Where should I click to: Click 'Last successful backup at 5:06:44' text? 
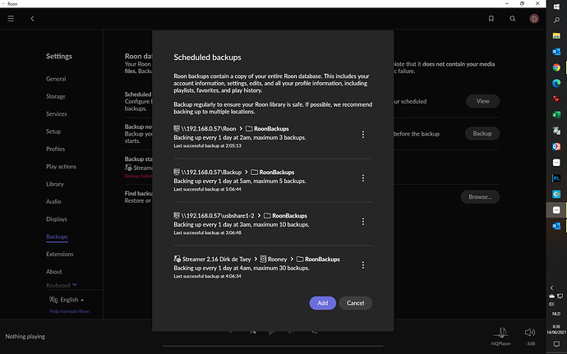click(x=208, y=189)
